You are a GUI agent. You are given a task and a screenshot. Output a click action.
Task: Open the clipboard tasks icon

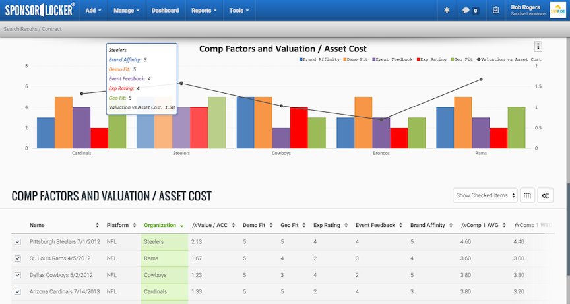coord(495,10)
